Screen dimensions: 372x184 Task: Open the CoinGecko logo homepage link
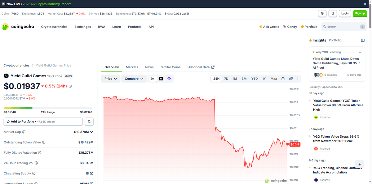18,27
